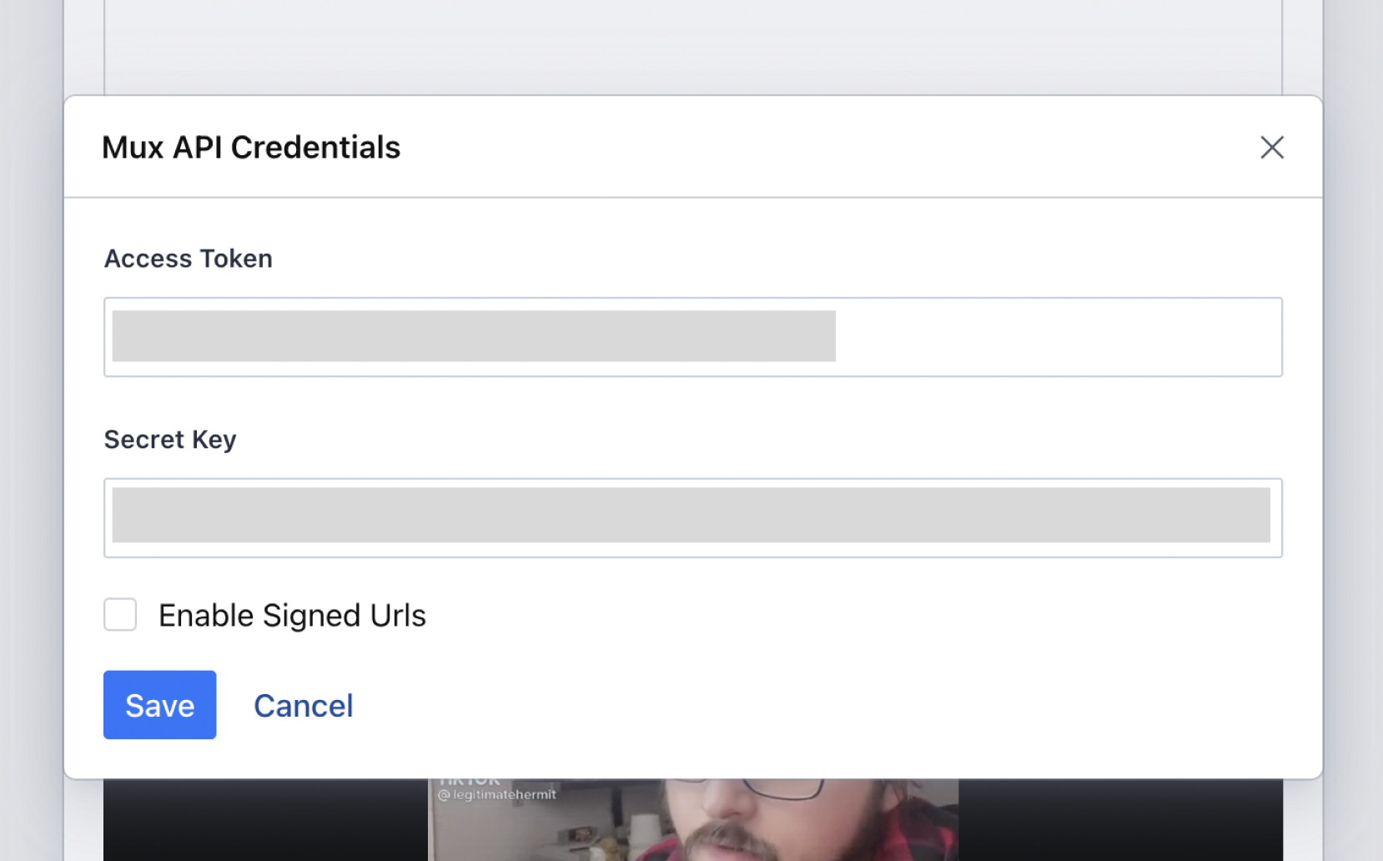
Task: Click the Secret Key label
Action: (170, 440)
